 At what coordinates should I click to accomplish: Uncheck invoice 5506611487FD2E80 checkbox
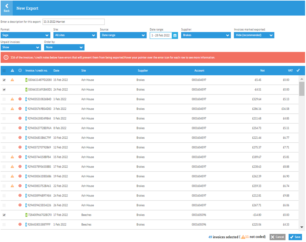[4, 80]
